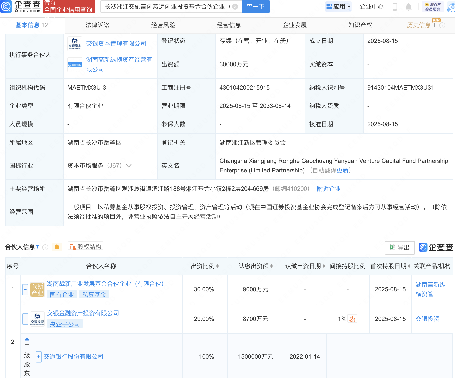
Task: Switch to 知识产权 tab
Action: coord(360,25)
